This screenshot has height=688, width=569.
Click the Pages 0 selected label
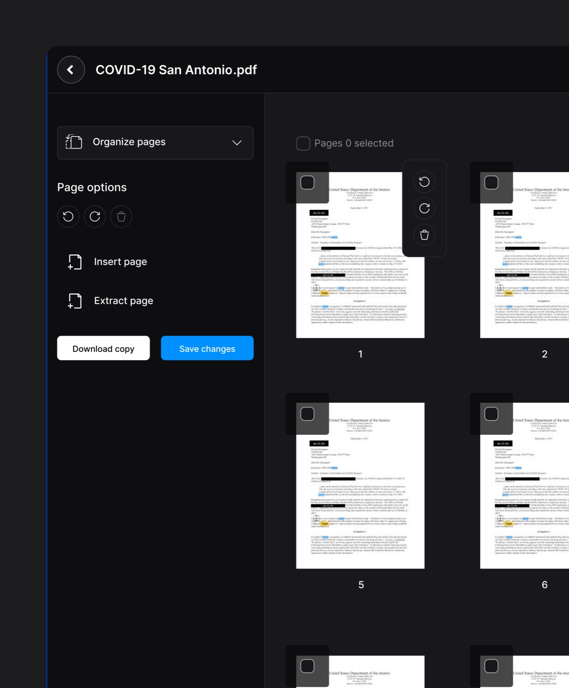tap(354, 143)
